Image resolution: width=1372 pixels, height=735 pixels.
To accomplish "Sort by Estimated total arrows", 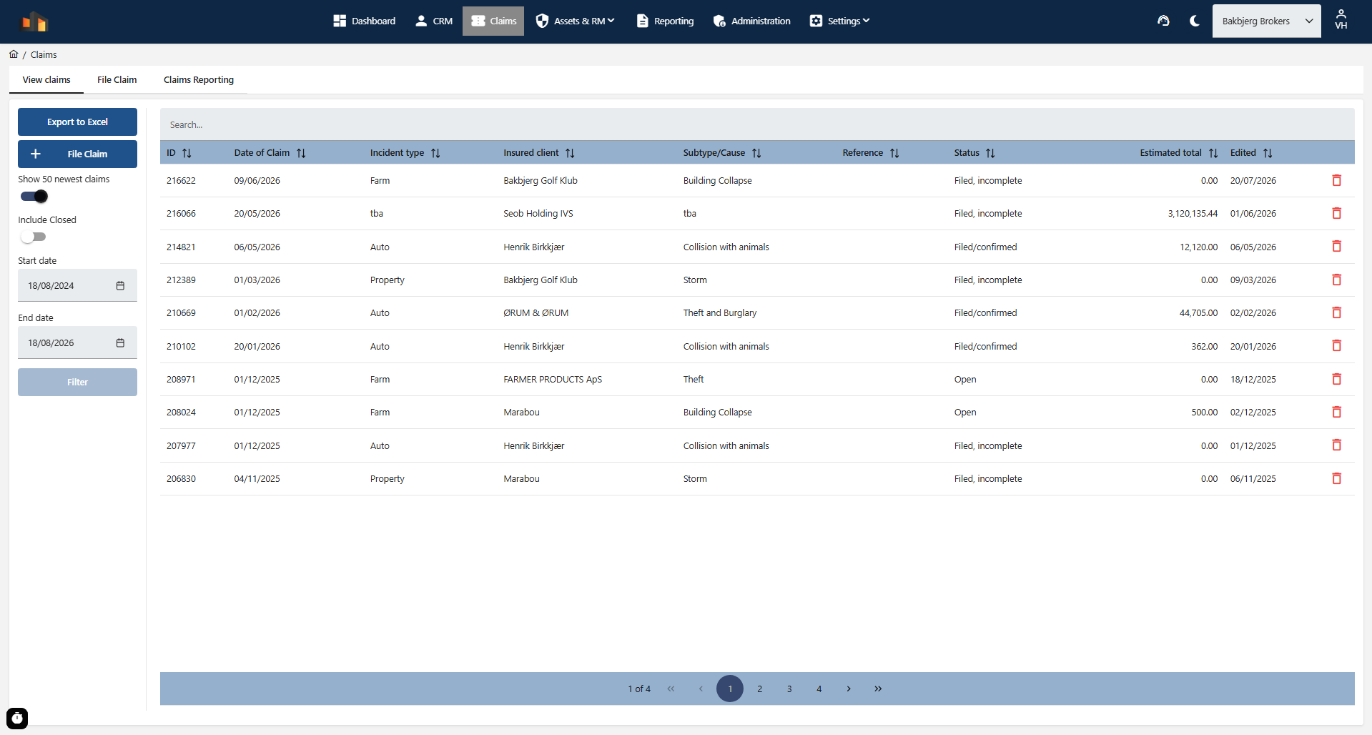I will click(x=1213, y=153).
